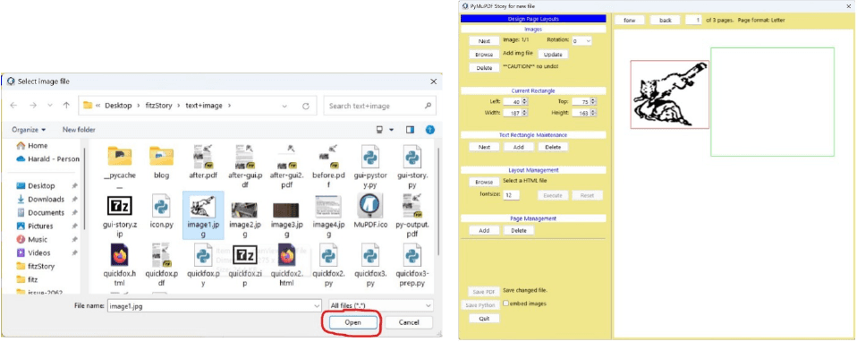Open the file dialog help icon
The image size is (857, 342).
430,130
